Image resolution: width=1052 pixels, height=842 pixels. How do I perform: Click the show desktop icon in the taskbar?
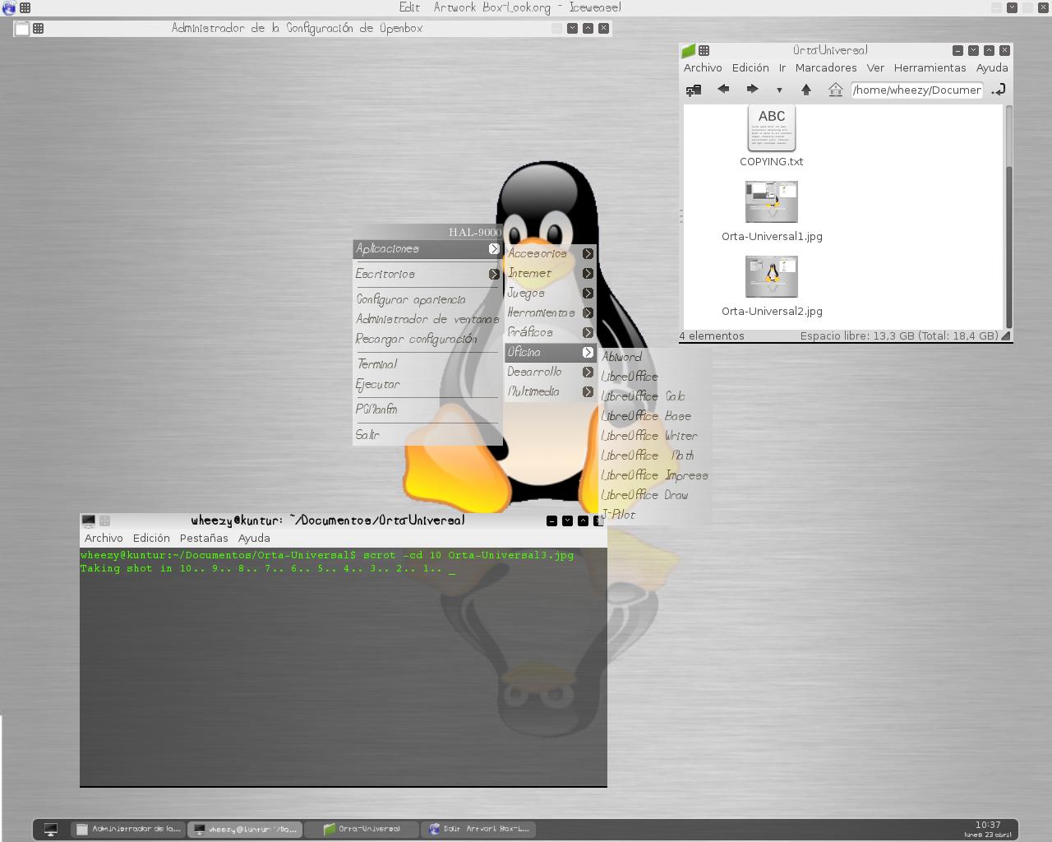51,829
